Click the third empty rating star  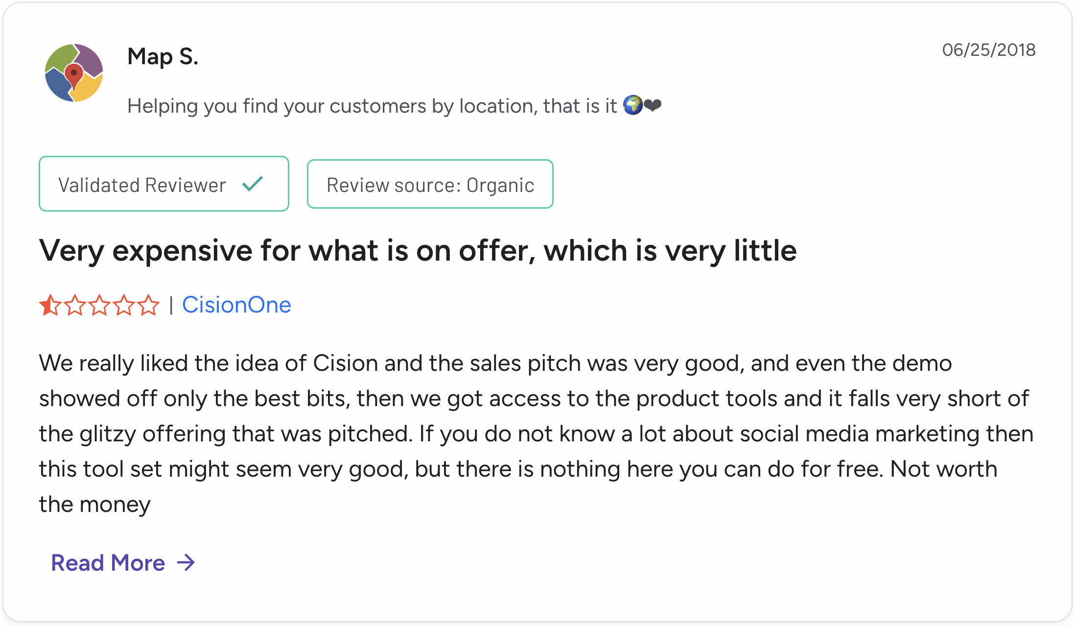(99, 305)
